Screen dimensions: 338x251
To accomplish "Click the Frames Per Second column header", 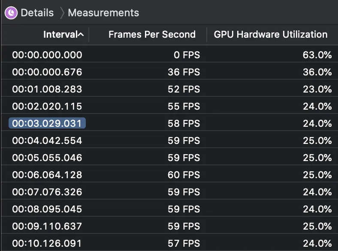I will [x=152, y=35].
